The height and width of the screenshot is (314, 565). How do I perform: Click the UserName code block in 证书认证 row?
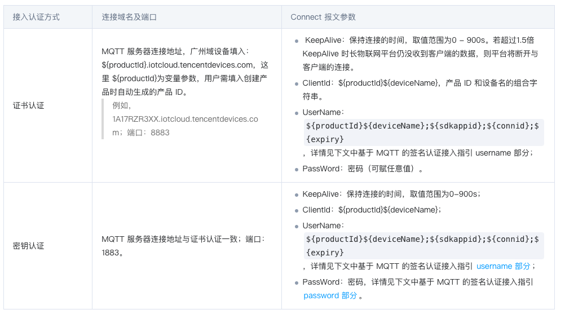422,132
